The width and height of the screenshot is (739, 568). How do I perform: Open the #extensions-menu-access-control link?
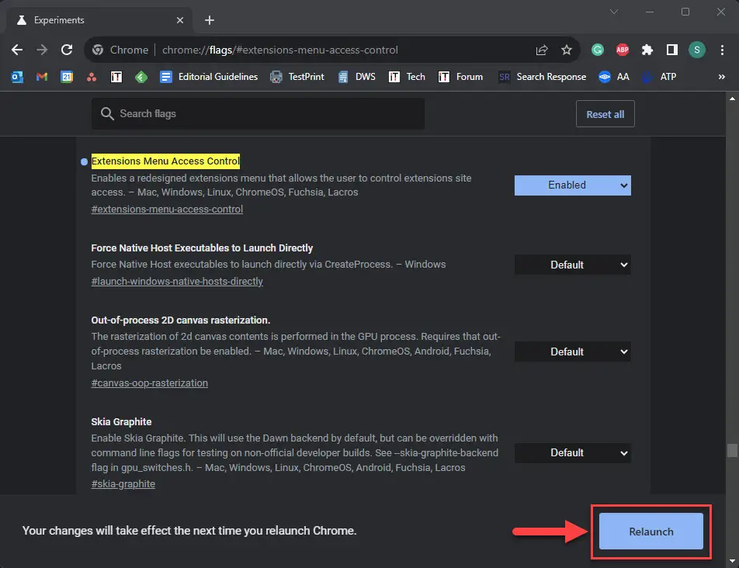coord(167,210)
